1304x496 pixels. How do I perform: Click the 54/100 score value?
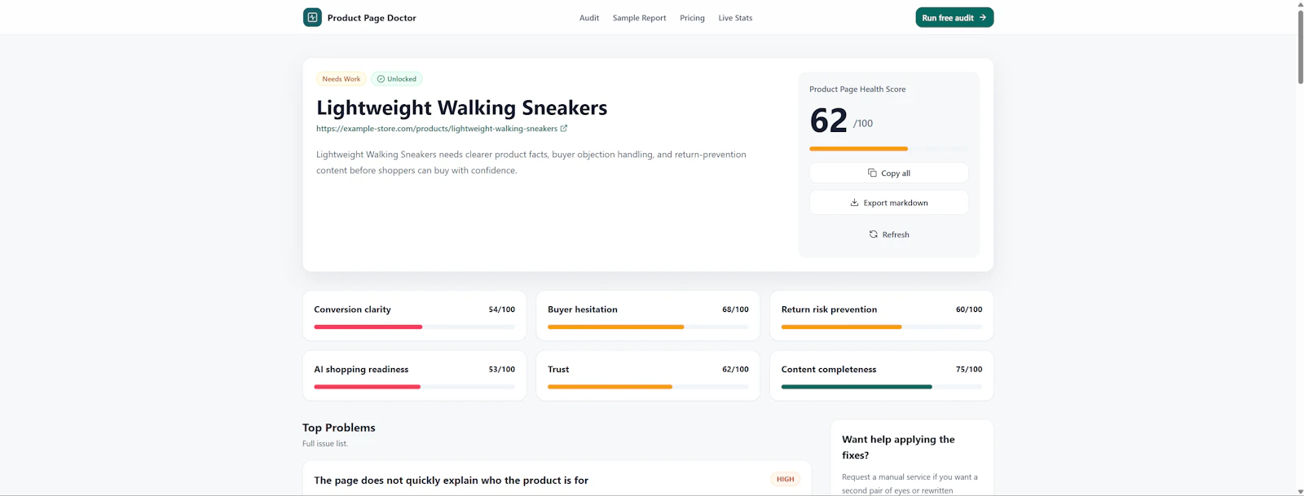pyautogui.click(x=502, y=309)
